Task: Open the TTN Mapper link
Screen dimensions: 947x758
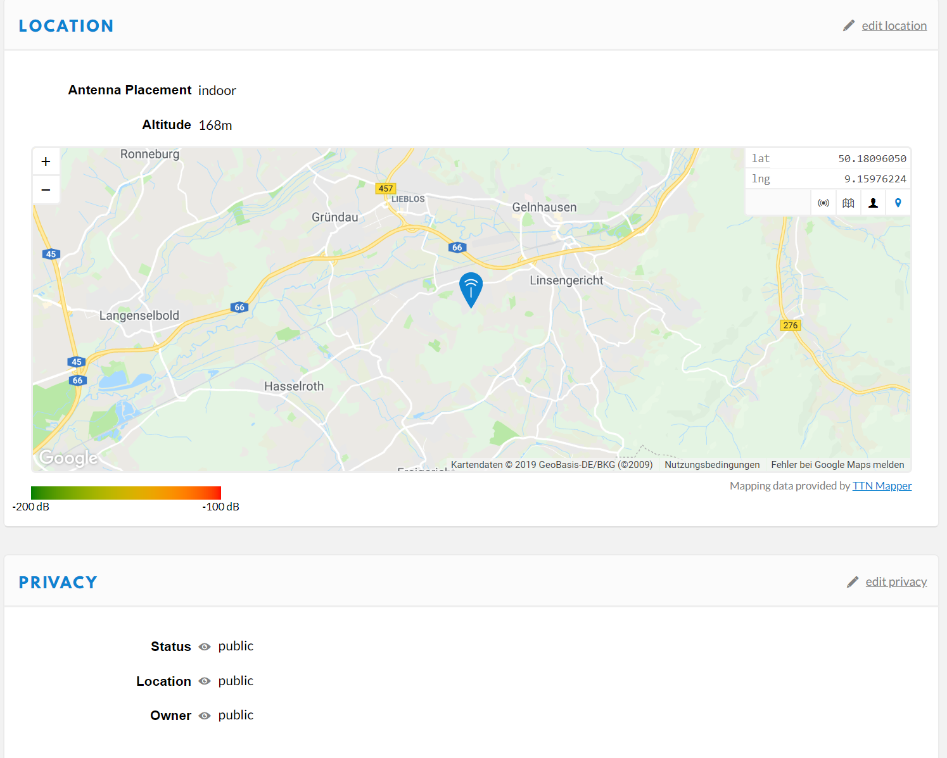Action: pyautogui.click(x=882, y=486)
